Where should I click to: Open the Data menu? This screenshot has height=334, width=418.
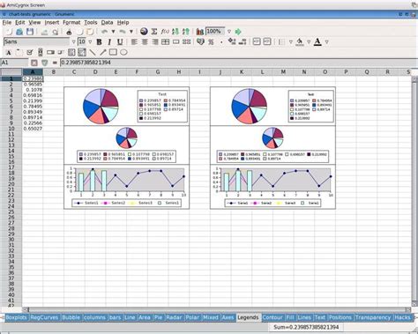[x=107, y=22]
